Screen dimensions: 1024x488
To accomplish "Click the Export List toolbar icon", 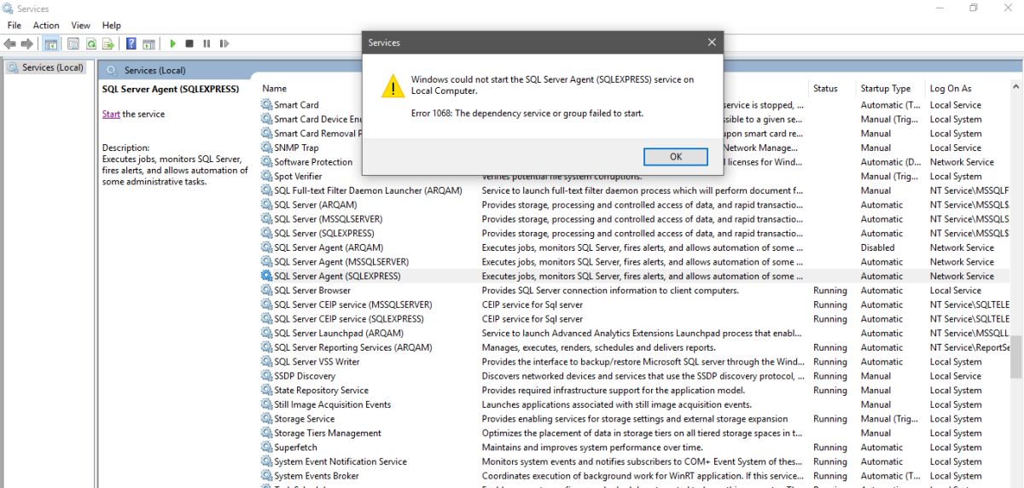I will pyautogui.click(x=108, y=44).
